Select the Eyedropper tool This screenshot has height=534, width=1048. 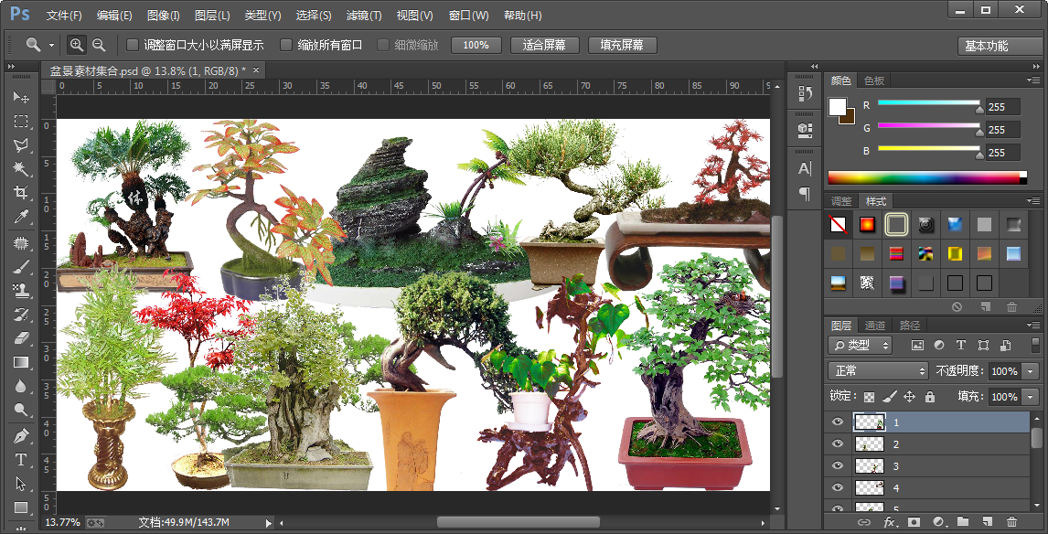pos(21,218)
